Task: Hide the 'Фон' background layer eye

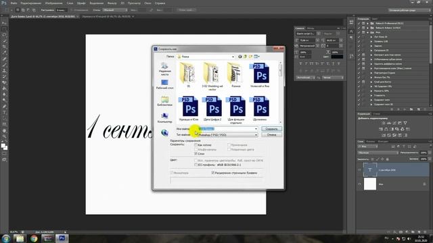Action: point(359,184)
